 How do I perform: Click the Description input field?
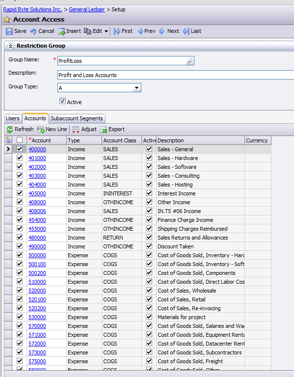coord(176,75)
